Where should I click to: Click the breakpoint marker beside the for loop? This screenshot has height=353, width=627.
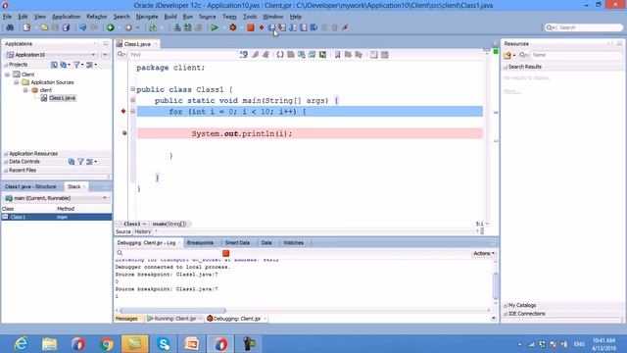pyautogui.click(x=123, y=111)
